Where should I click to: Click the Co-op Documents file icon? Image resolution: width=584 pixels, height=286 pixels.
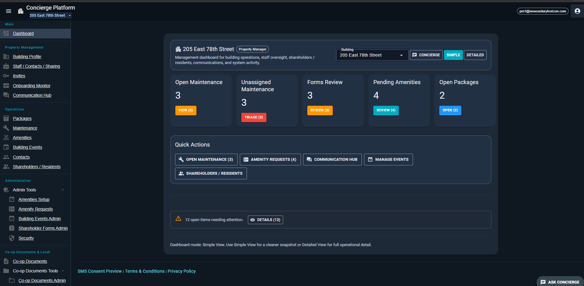pyautogui.click(x=6, y=261)
